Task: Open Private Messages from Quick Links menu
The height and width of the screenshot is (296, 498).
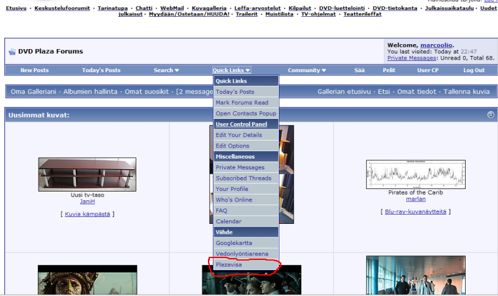Action: pyautogui.click(x=240, y=167)
